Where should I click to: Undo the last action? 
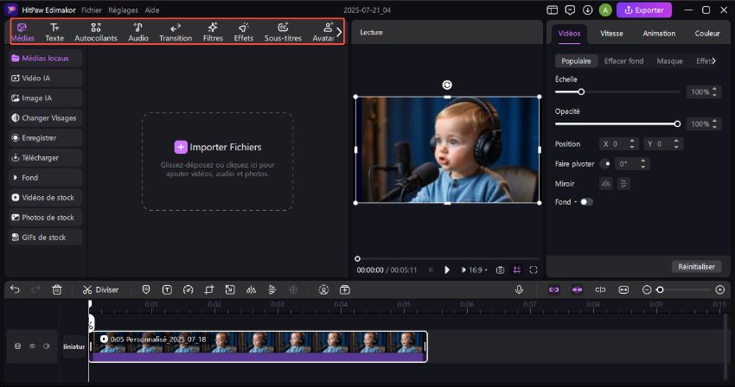tap(15, 289)
